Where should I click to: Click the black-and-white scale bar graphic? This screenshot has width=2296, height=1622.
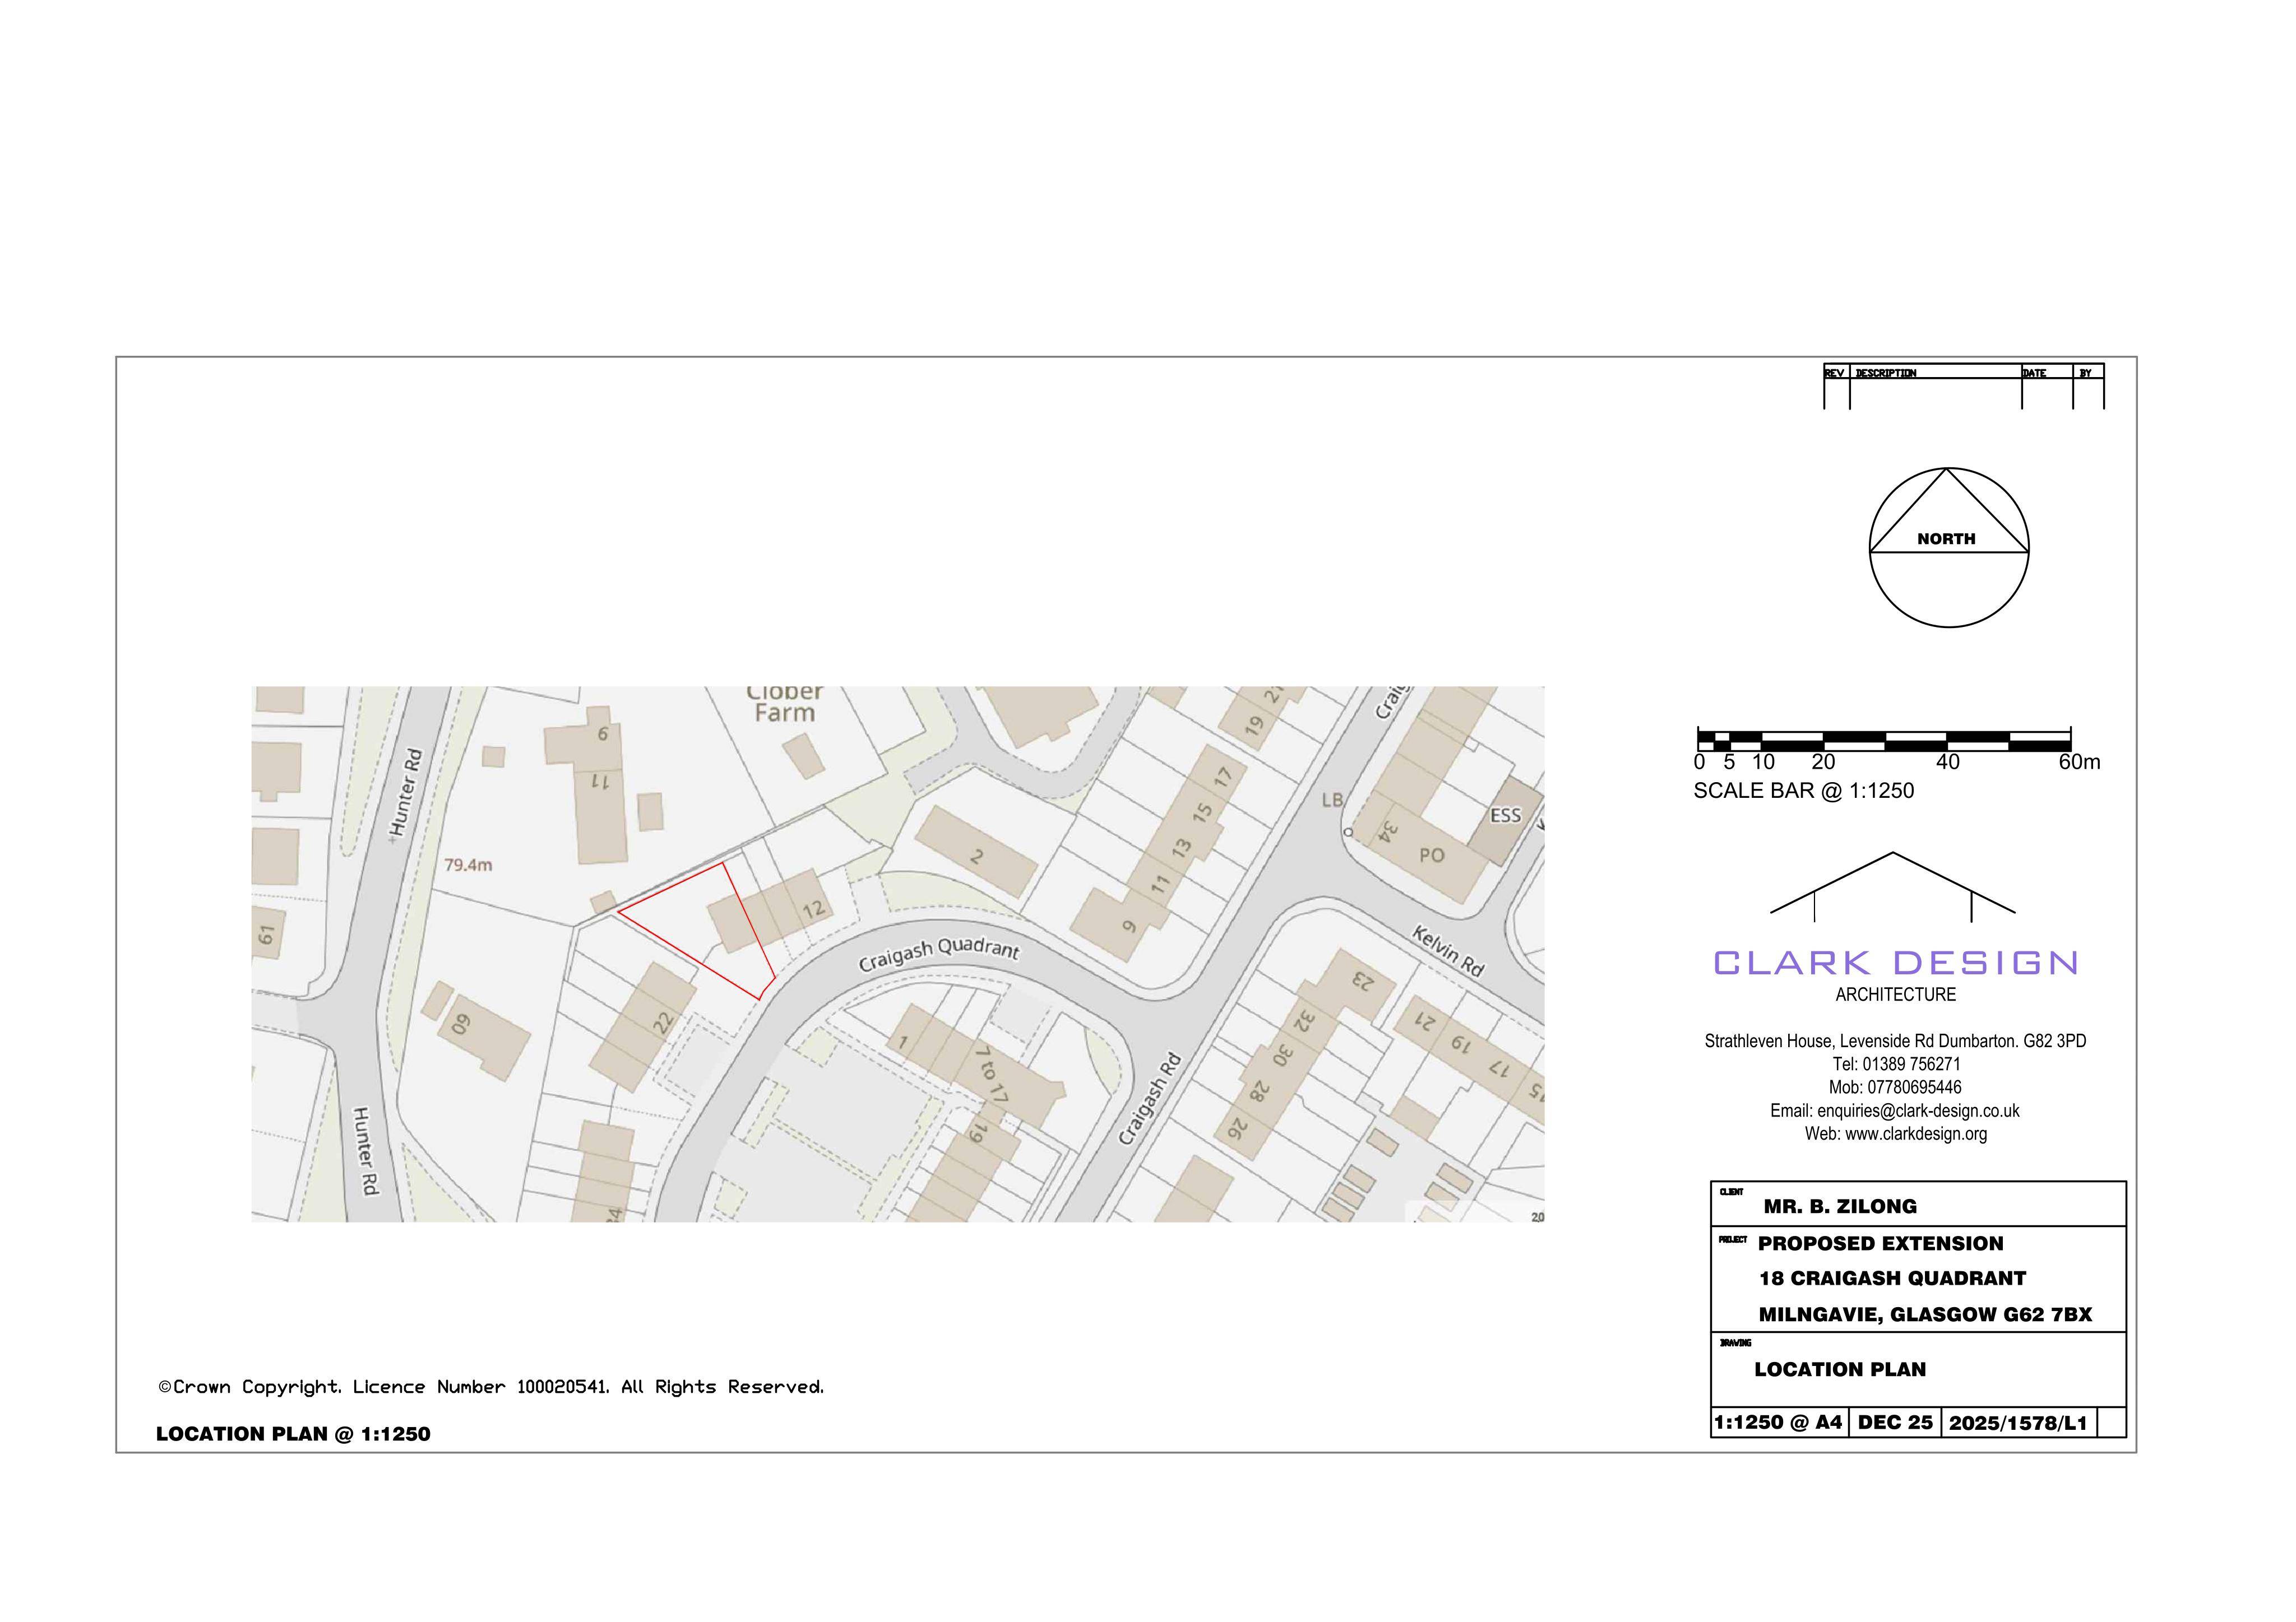point(1883,741)
